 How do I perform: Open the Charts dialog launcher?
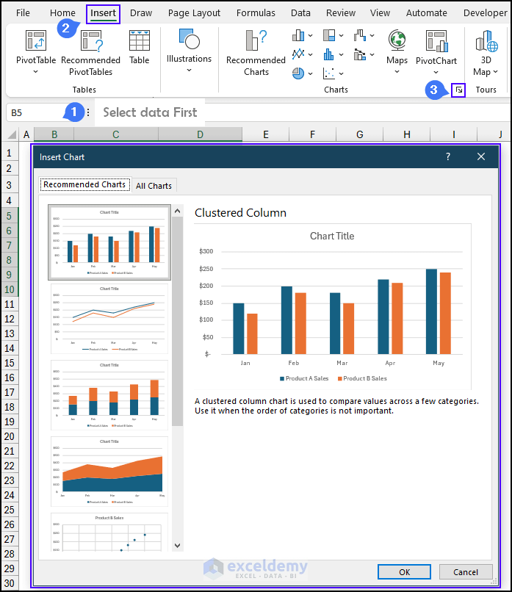(459, 90)
